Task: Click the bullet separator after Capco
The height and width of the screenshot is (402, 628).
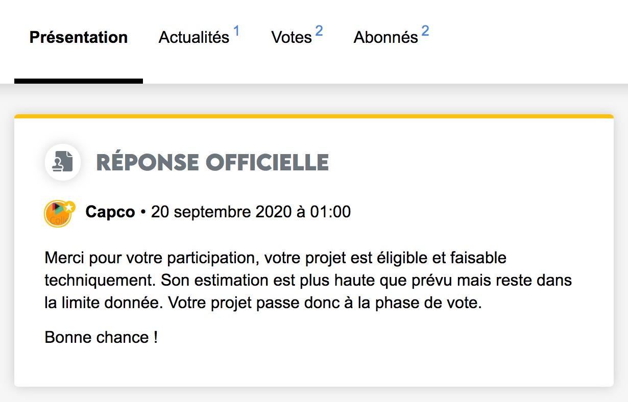Action: (143, 212)
